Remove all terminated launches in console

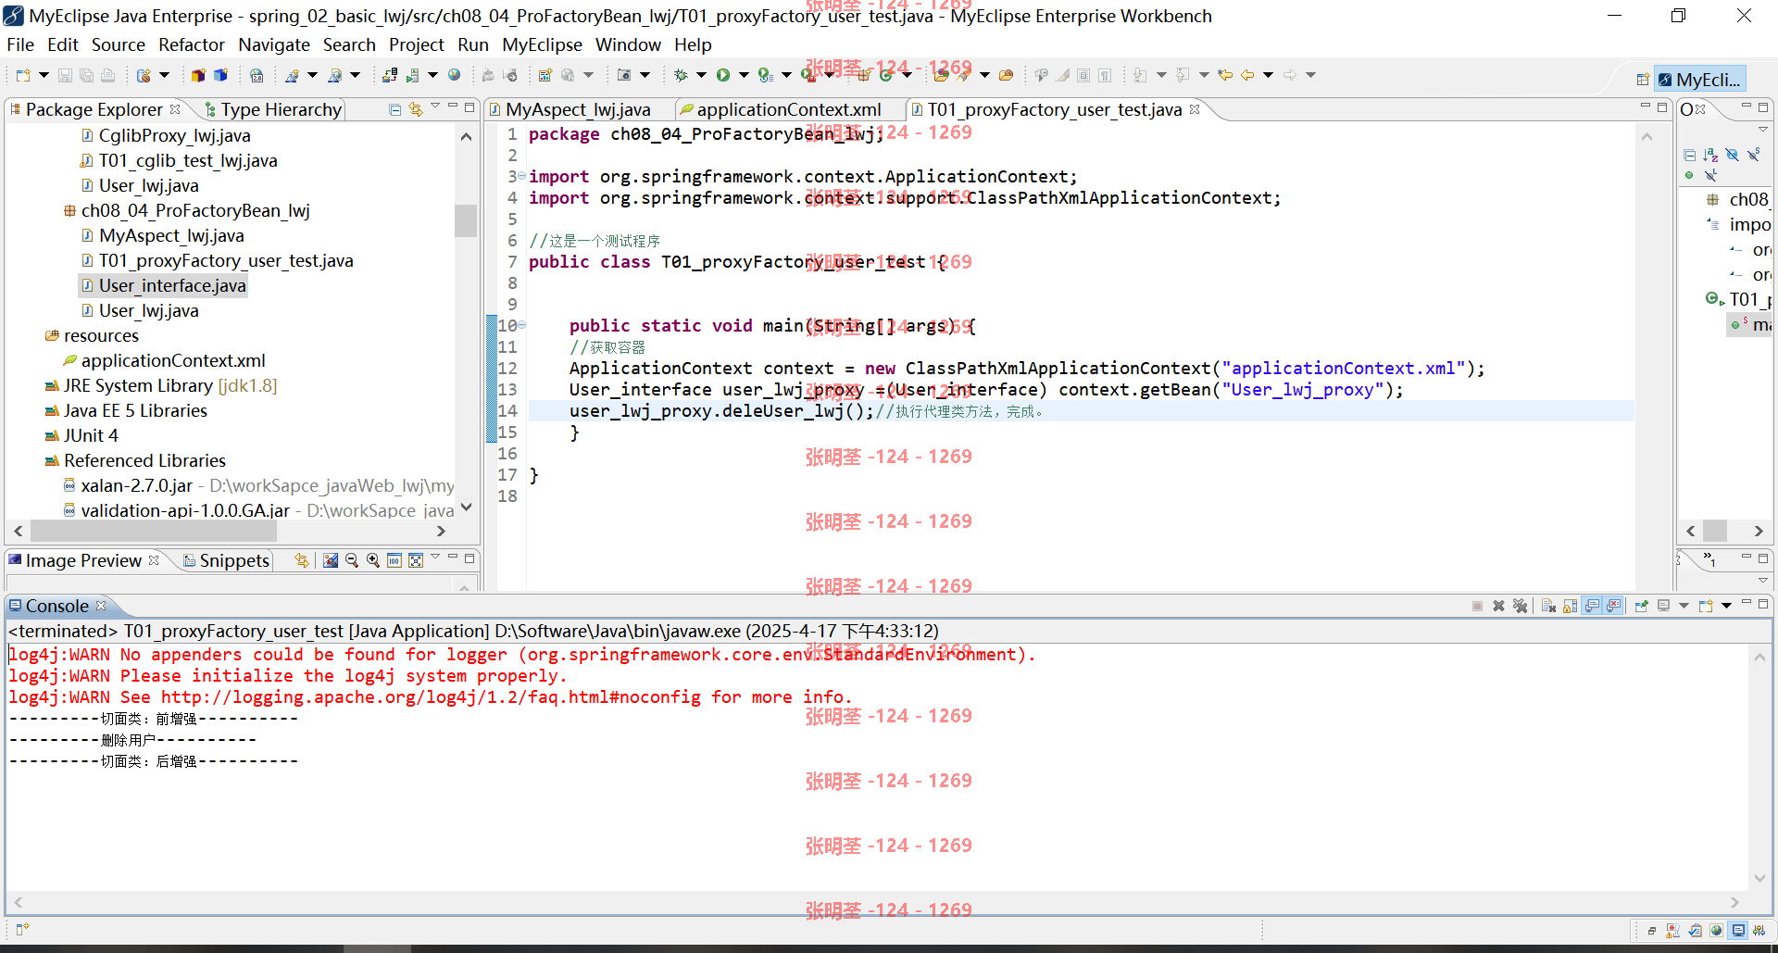coord(1520,606)
